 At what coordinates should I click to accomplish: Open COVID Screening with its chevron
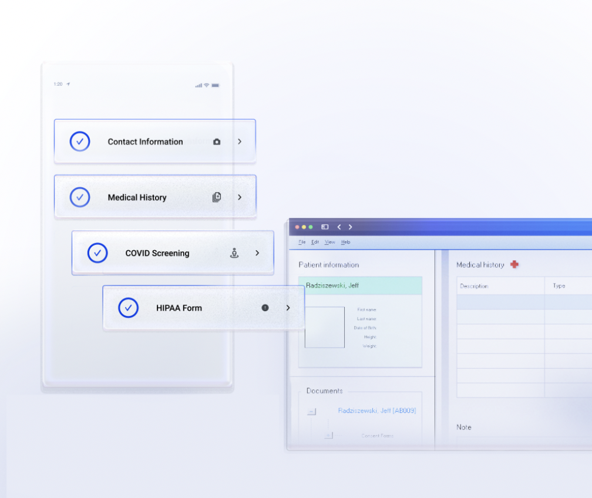(x=257, y=253)
